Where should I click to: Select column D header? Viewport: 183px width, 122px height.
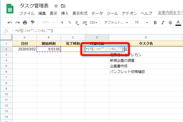(x=97, y=38)
